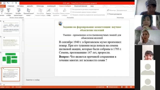Select slide 9 thumbnail in panel
160x90 pixels.
pos(11,43)
